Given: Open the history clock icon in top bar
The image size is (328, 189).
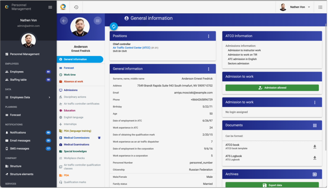Looking at the screenshot, I should coord(76,7).
